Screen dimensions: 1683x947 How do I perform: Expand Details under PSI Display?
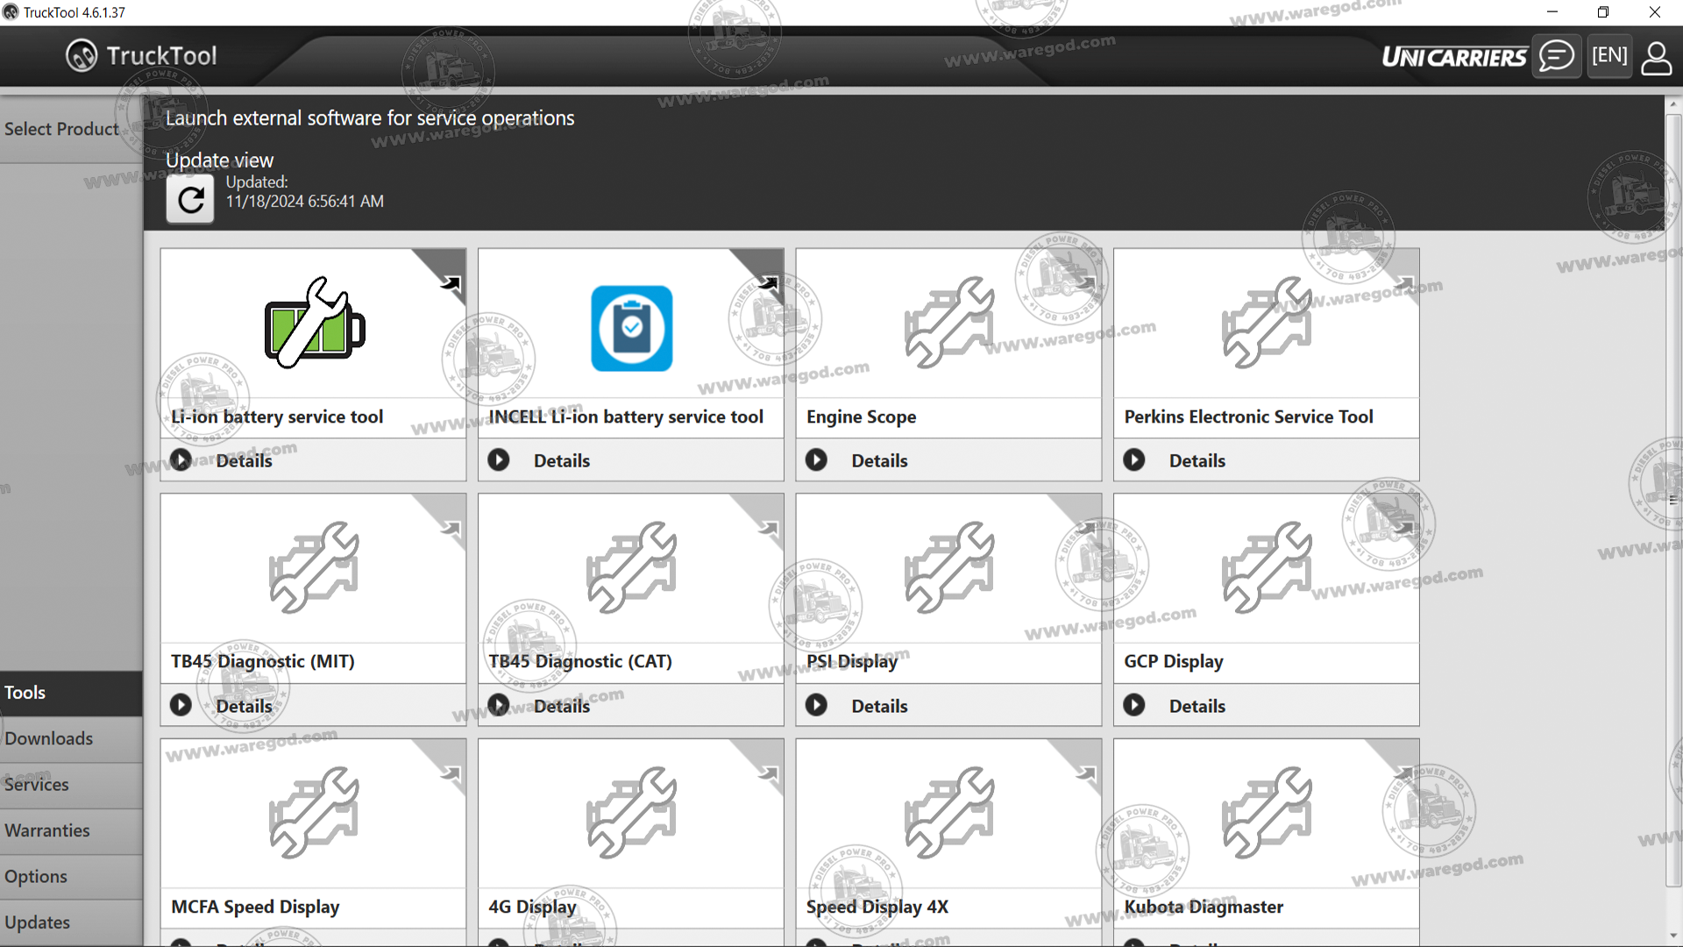(878, 706)
